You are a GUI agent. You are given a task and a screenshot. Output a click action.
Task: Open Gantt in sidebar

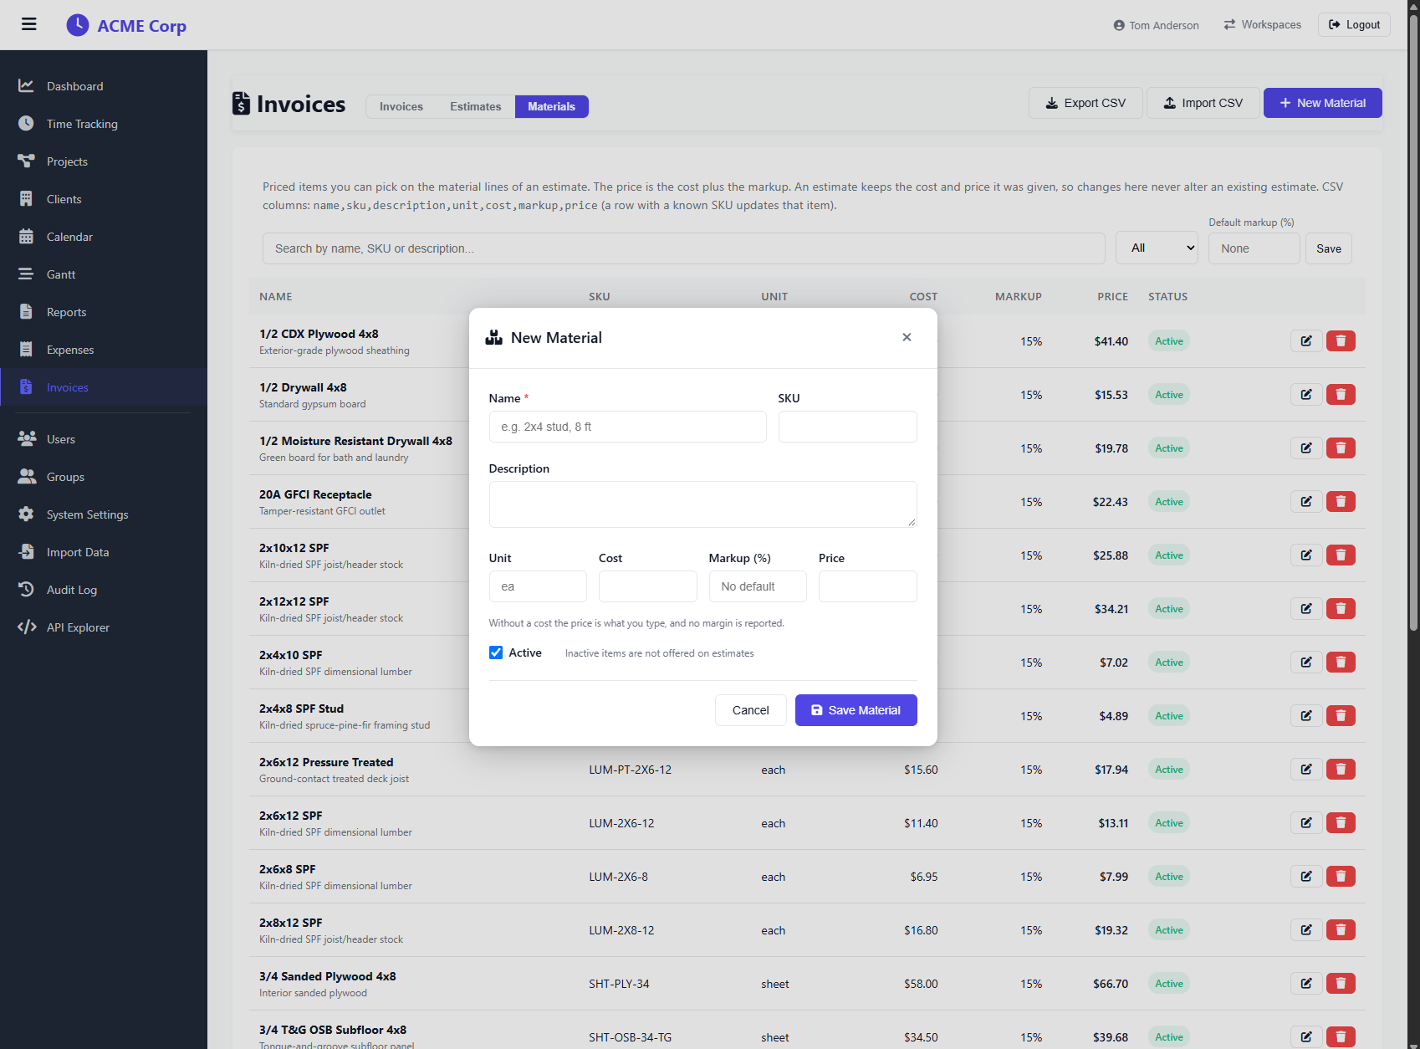104,274
